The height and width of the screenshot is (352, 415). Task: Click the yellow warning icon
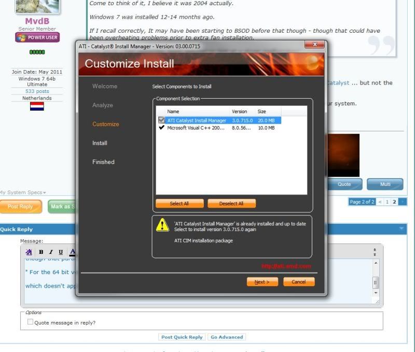click(x=162, y=225)
